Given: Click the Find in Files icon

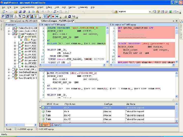Looking at the screenshot, I should pyautogui.click(x=116, y=12).
